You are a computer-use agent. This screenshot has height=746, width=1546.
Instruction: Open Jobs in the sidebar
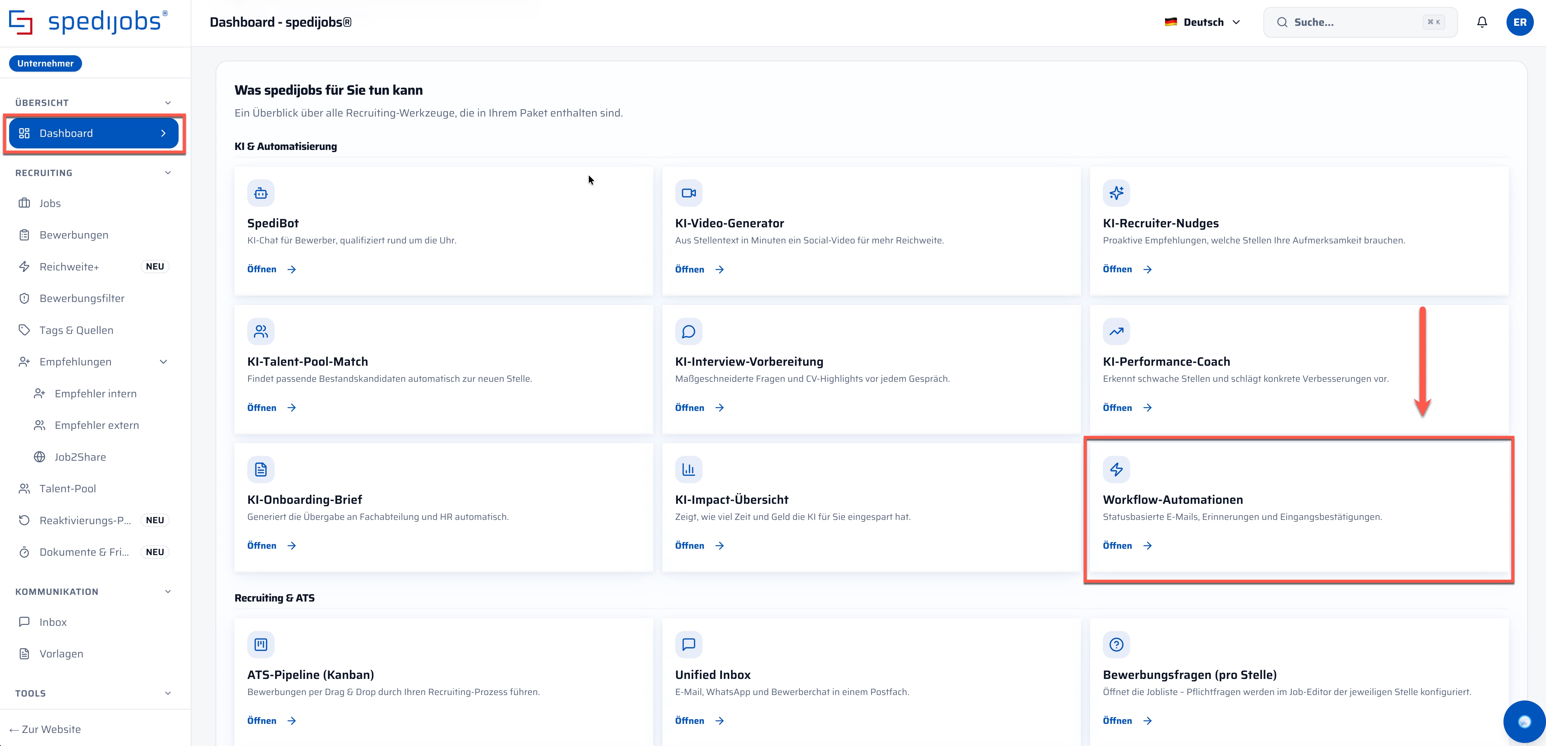click(94, 203)
